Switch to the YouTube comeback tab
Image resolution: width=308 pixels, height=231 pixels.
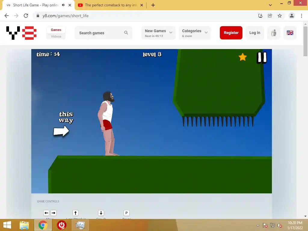pyautogui.click(x=111, y=5)
